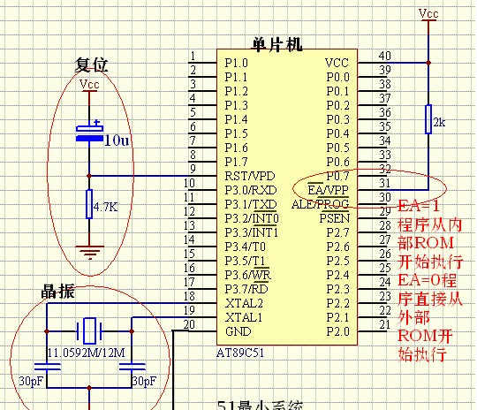
Task: Click the Vcc power symbol at top right
Action: pyautogui.click(x=428, y=15)
